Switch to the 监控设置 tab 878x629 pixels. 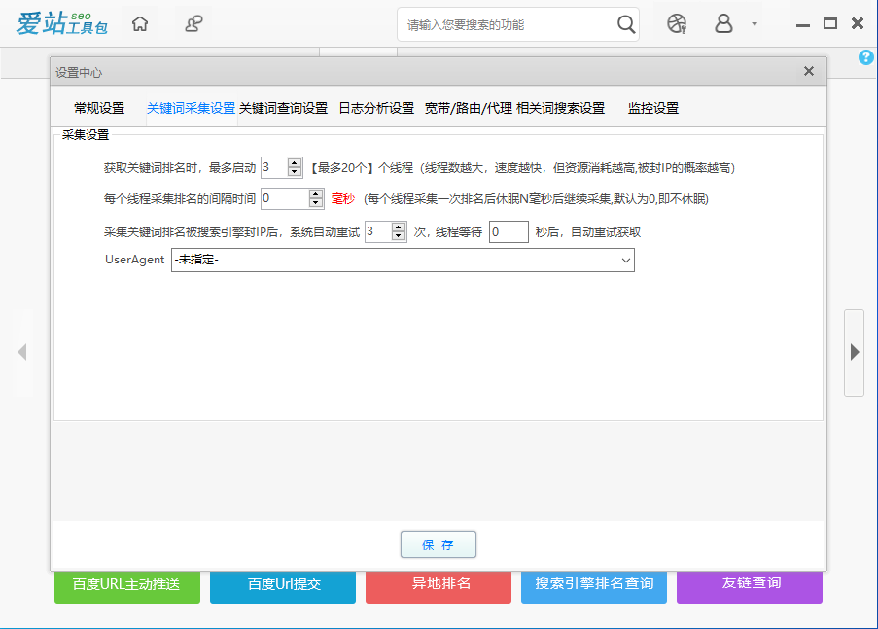click(652, 108)
